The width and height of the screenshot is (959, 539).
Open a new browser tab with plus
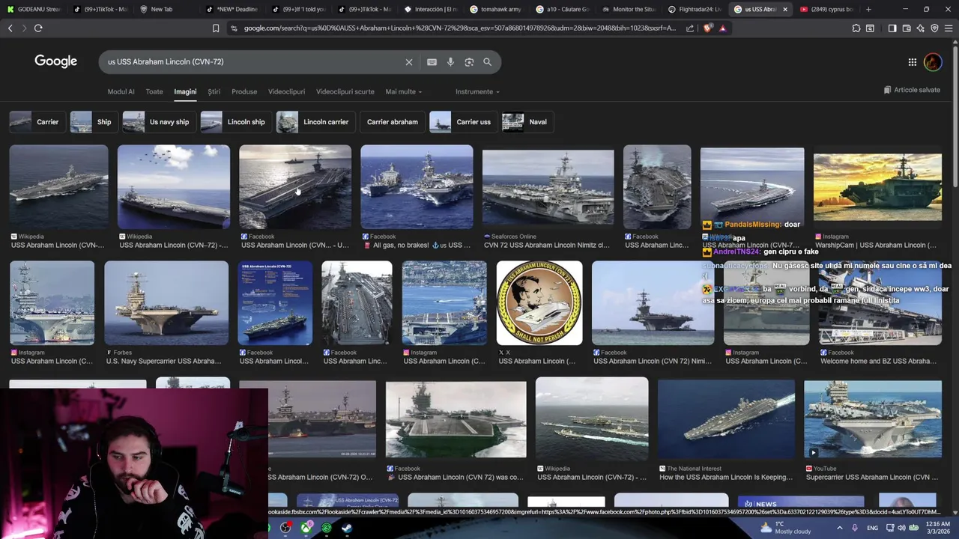[x=868, y=9]
